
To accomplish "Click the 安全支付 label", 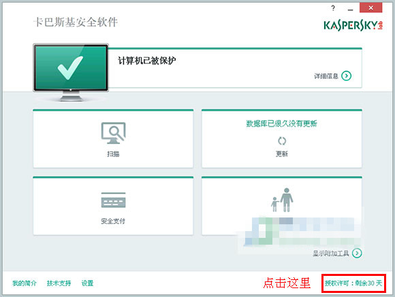I will pos(113,221).
